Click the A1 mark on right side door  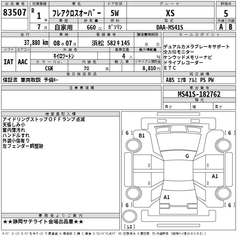(x=214, y=176)
